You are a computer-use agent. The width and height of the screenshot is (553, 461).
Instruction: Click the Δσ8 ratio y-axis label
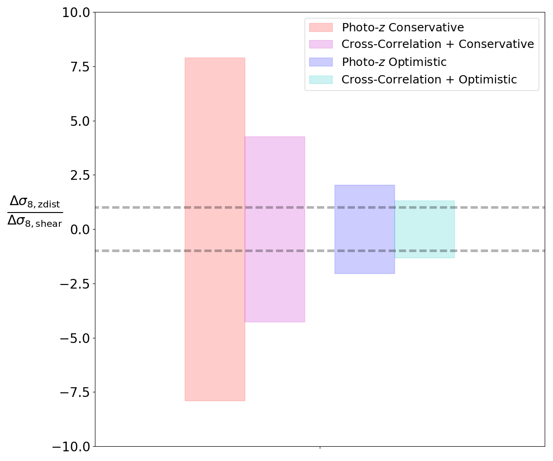click(35, 212)
